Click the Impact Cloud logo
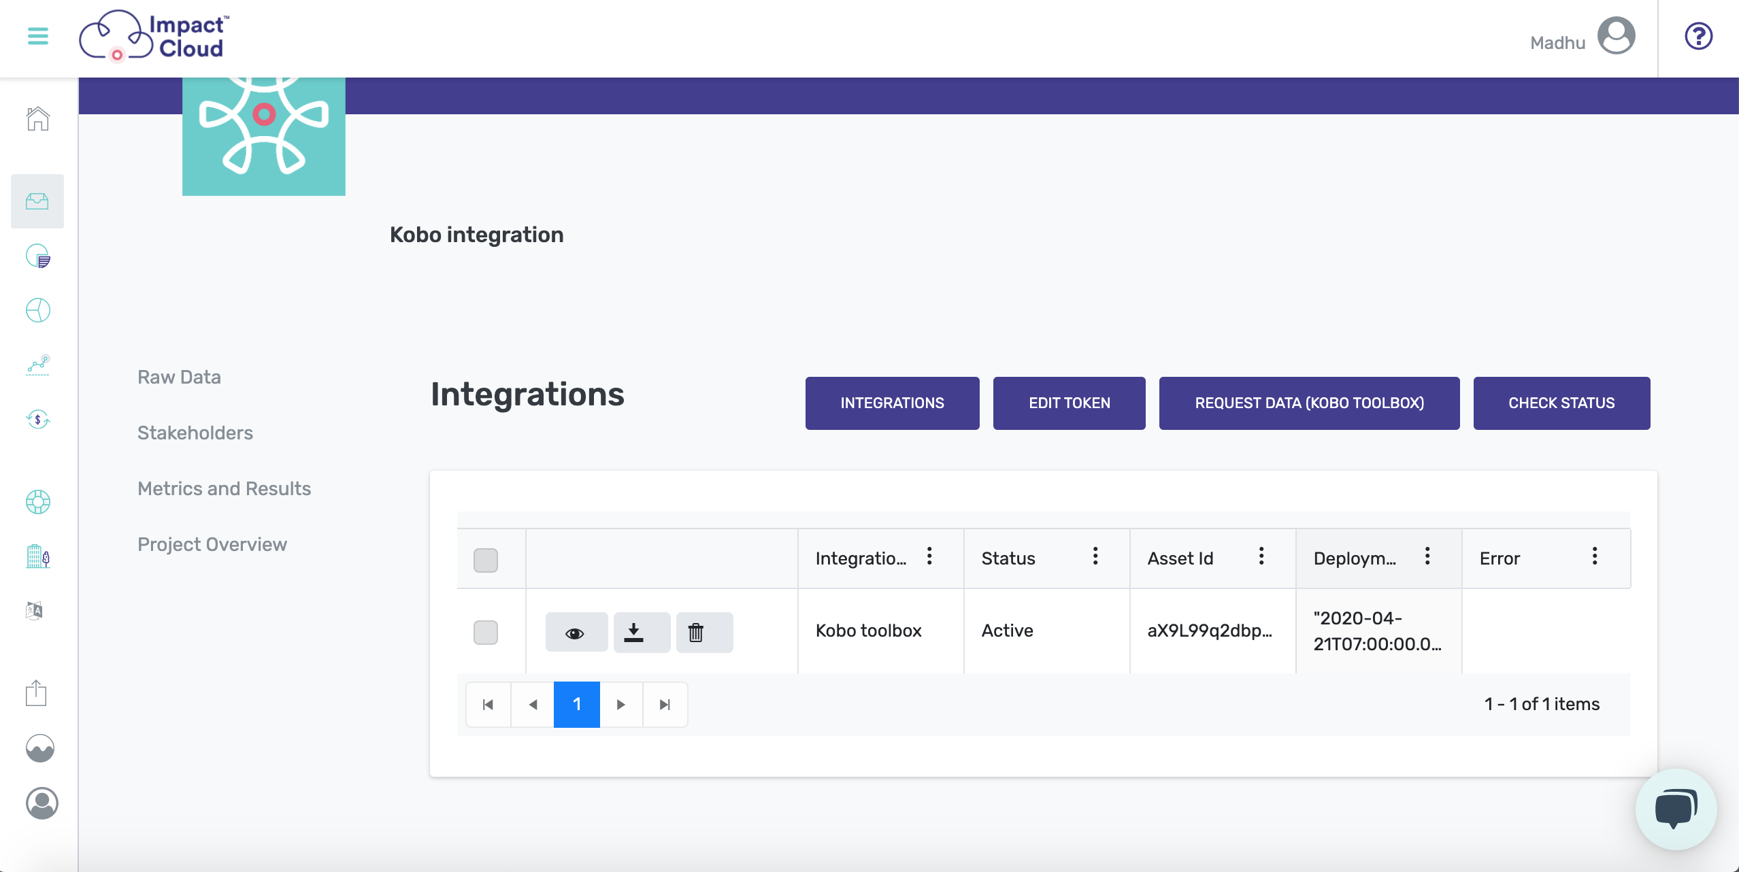The height and width of the screenshot is (872, 1739). 154,36
